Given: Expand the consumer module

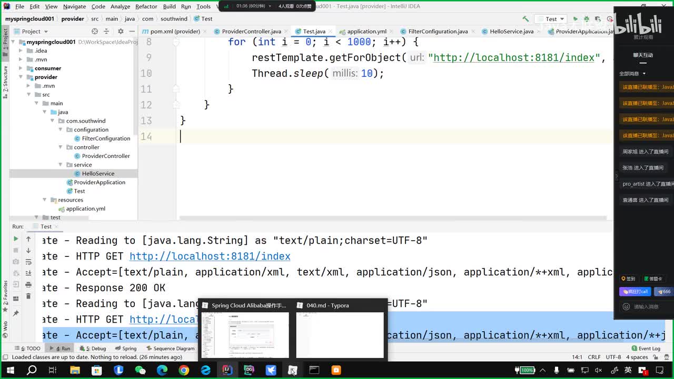Looking at the screenshot, I should [x=21, y=68].
